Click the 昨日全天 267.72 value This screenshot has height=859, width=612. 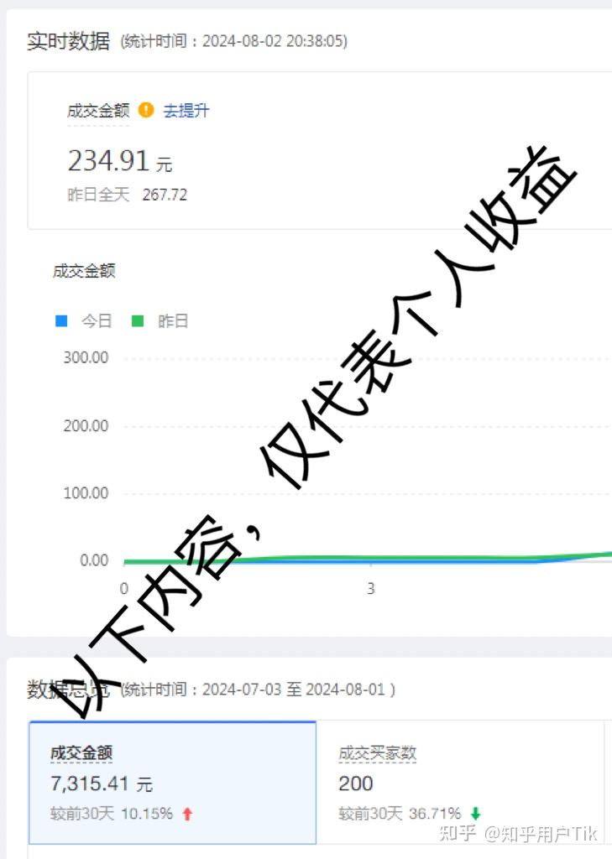(165, 195)
